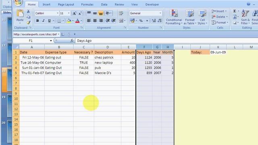This screenshot has height=145, width=258.
Task: Toggle Underline formatting
Action: point(49,21)
